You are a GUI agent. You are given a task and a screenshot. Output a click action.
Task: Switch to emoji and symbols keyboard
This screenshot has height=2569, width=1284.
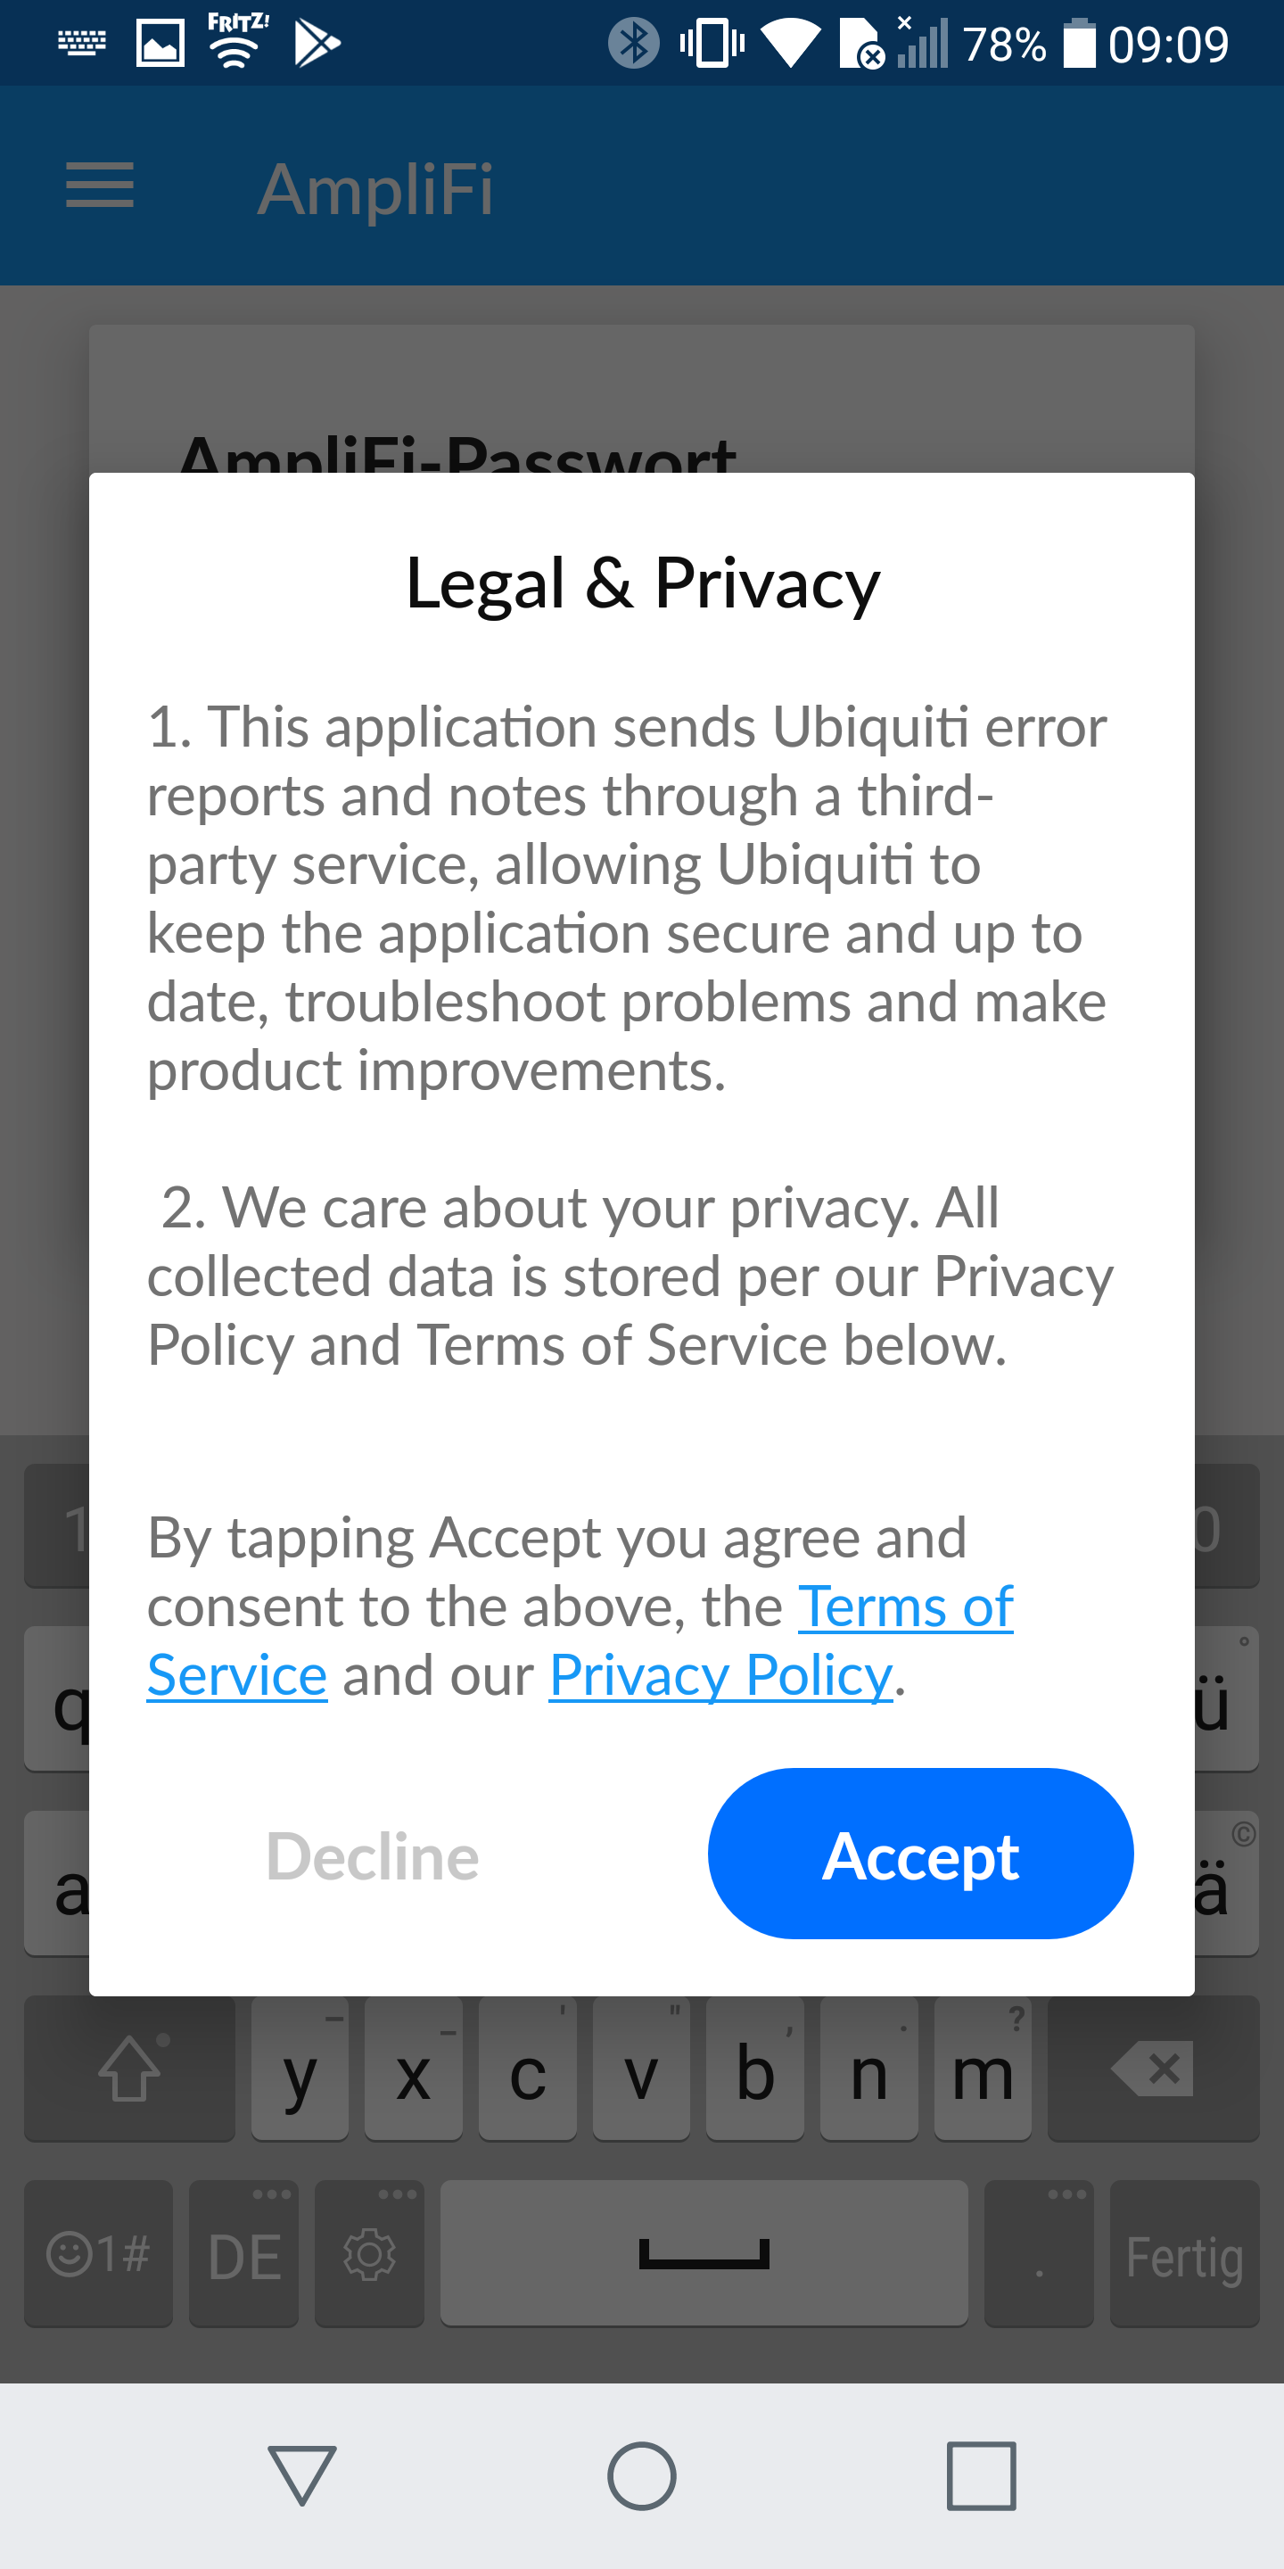(99, 2254)
